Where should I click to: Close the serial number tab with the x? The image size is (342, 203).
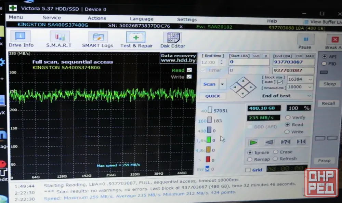click(x=181, y=27)
